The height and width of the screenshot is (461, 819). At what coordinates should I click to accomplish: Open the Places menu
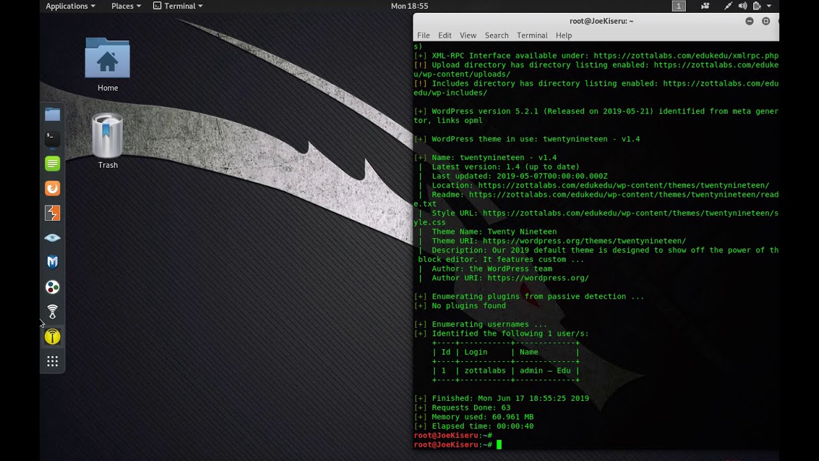(x=126, y=6)
